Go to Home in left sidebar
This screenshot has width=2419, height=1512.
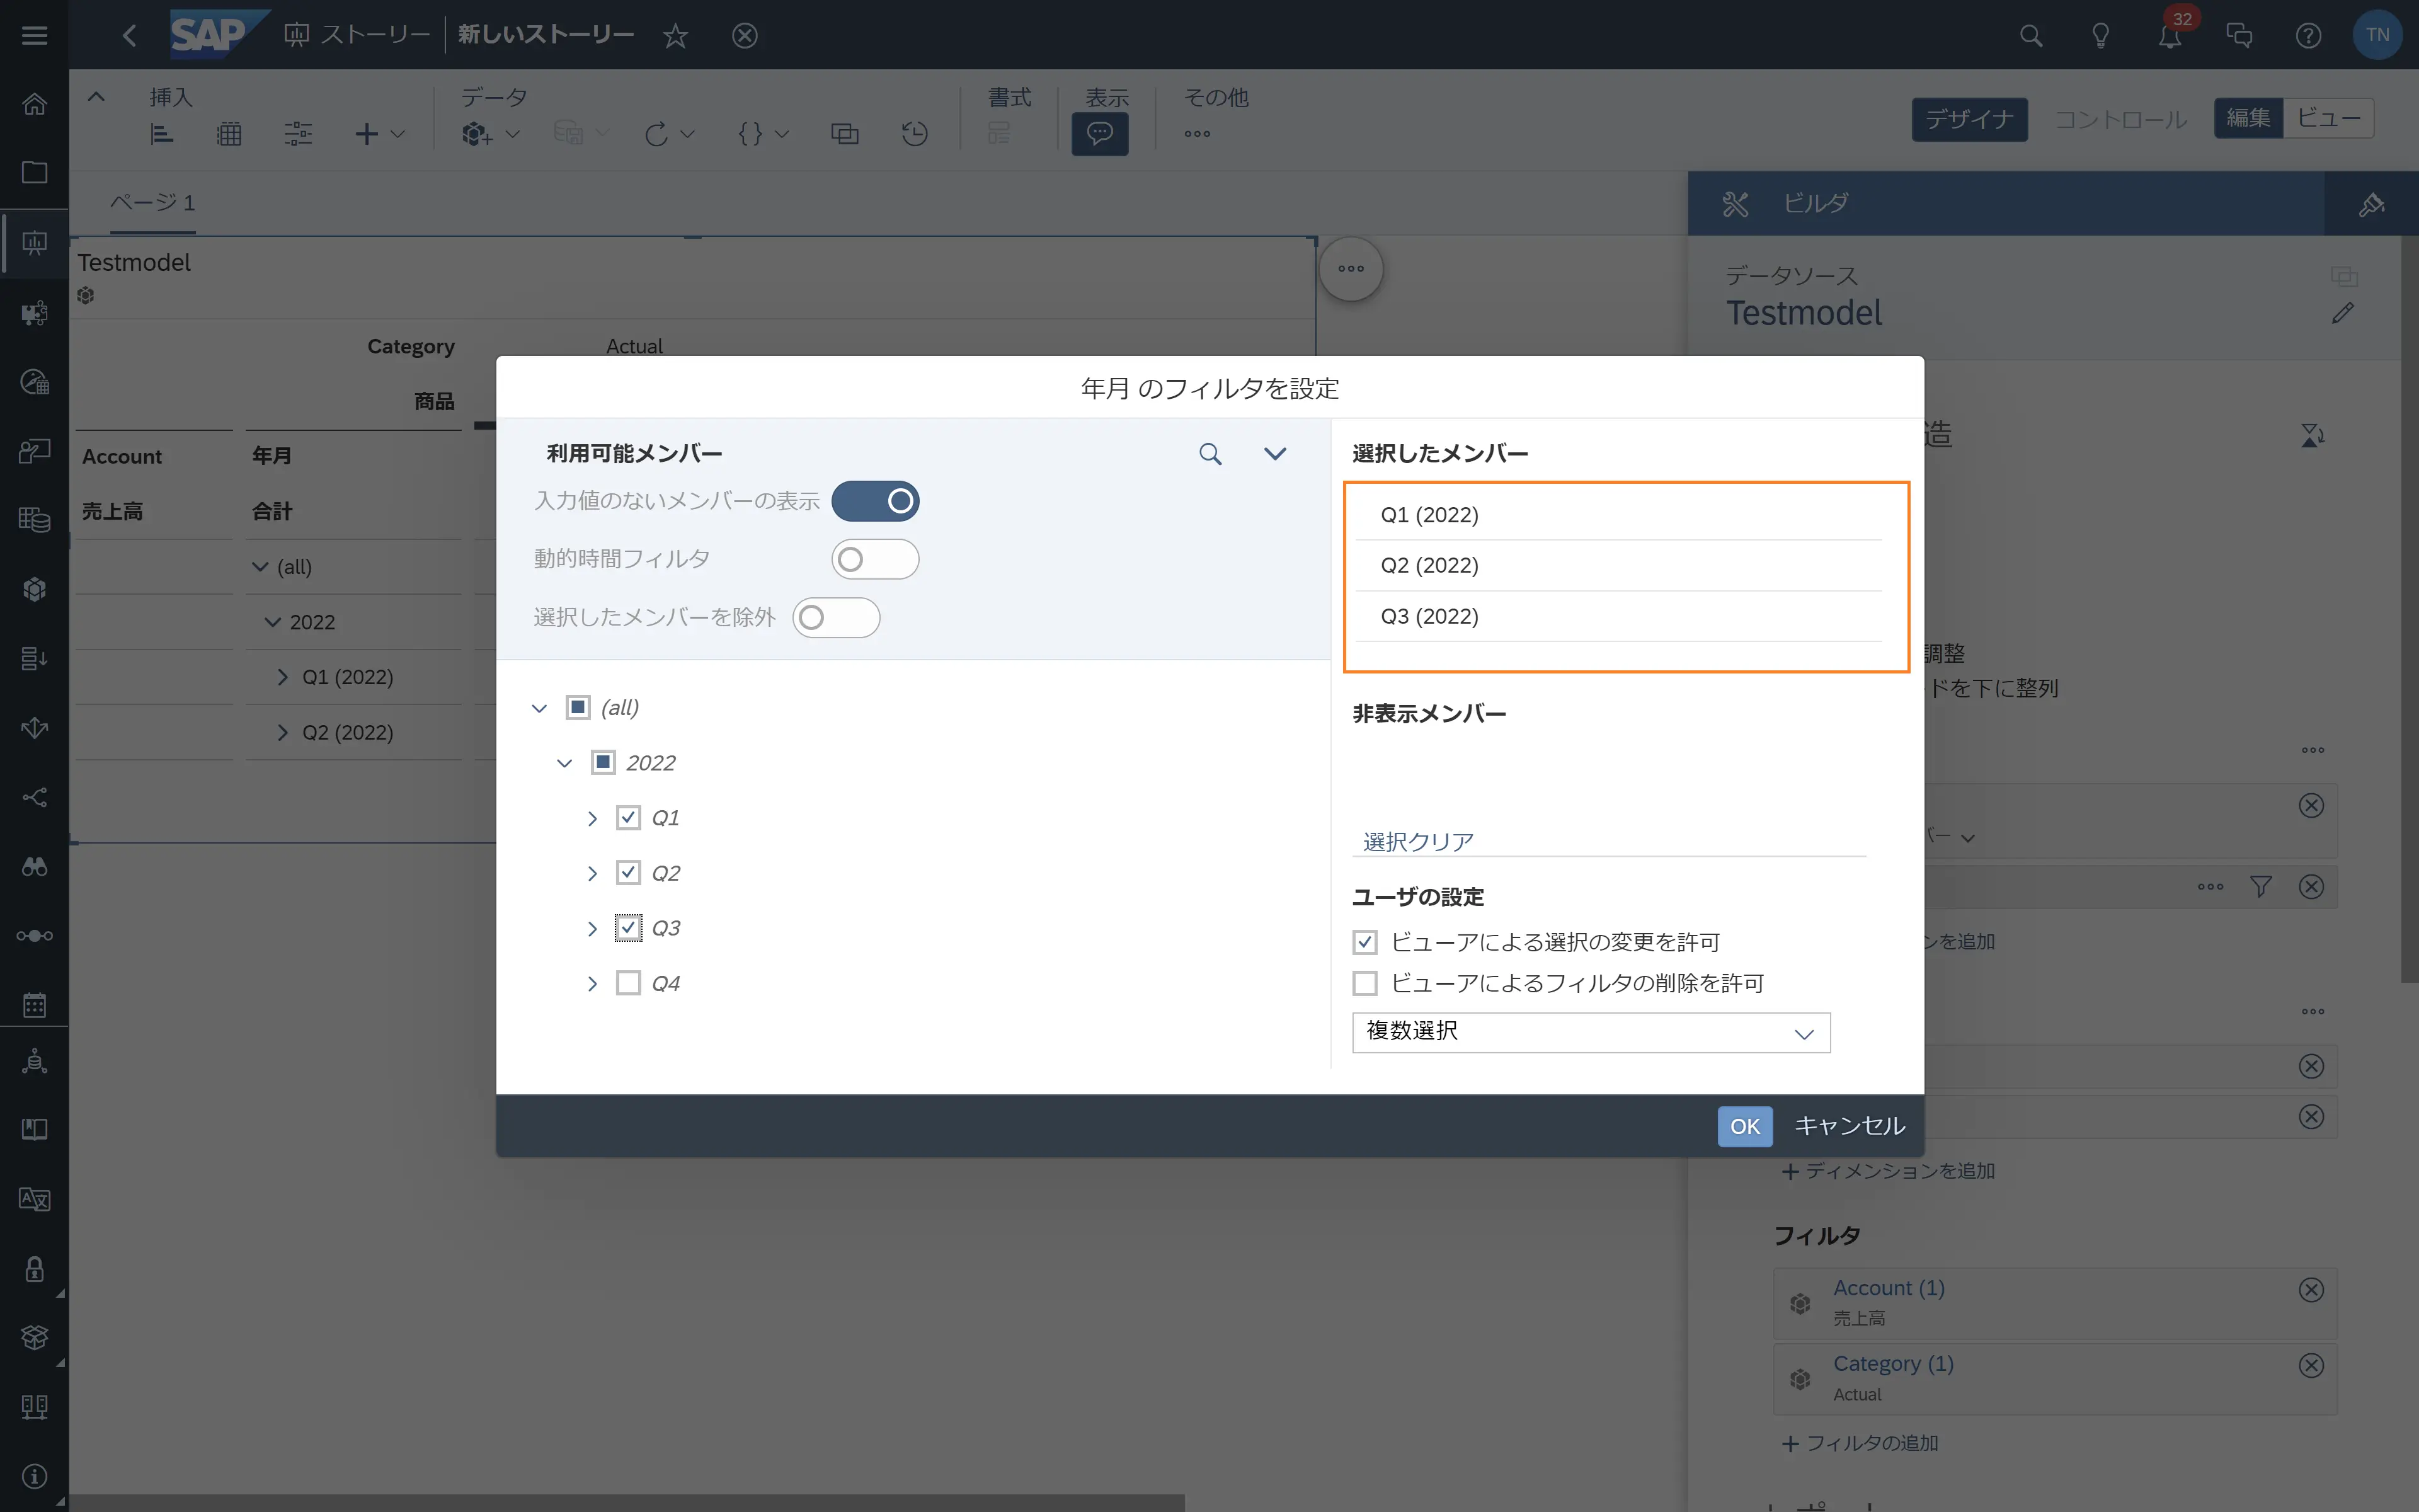pos(34,104)
